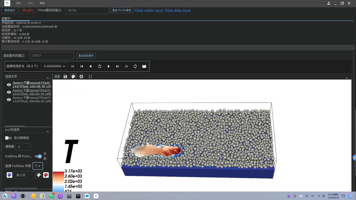Click the movie clapperboard export icon
The height and width of the screenshot is (200, 356).
pyautogui.click(x=144, y=66)
